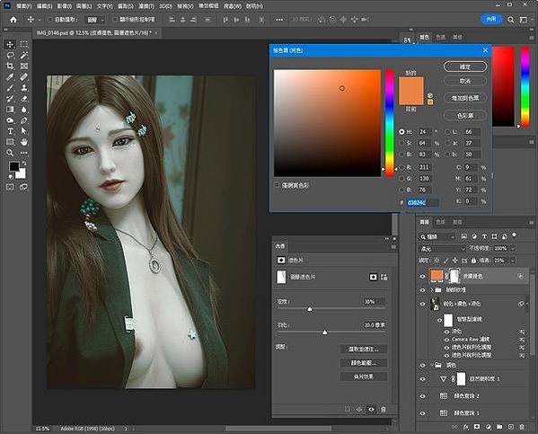Enable the web colors only checkbox
Screen dimensions: 538x434
[x=277, y=185]
